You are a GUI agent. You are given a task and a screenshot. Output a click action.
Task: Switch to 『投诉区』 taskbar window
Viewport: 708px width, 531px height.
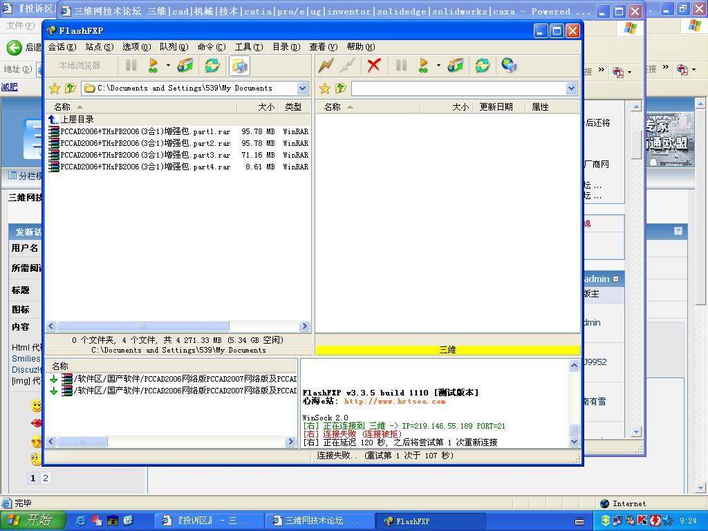coord(209,521)
